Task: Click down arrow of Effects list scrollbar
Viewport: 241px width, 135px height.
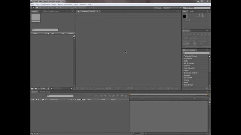Action: point(209,86)
